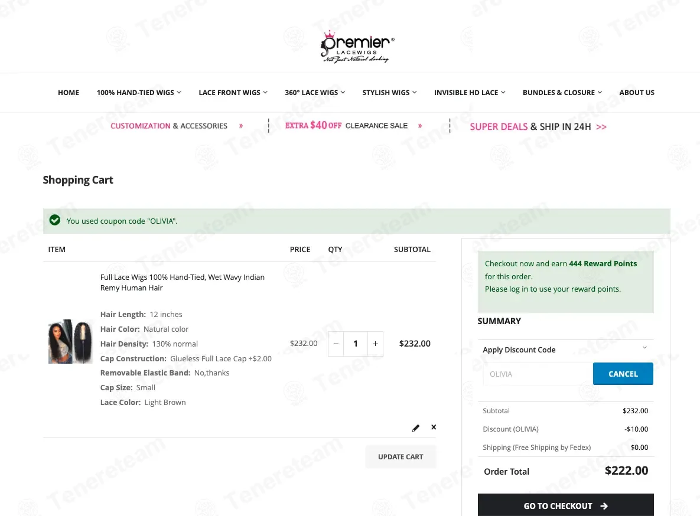Click the summary Subtotal $232.00 value
The image size is (700, 516).
pos(635,411)
